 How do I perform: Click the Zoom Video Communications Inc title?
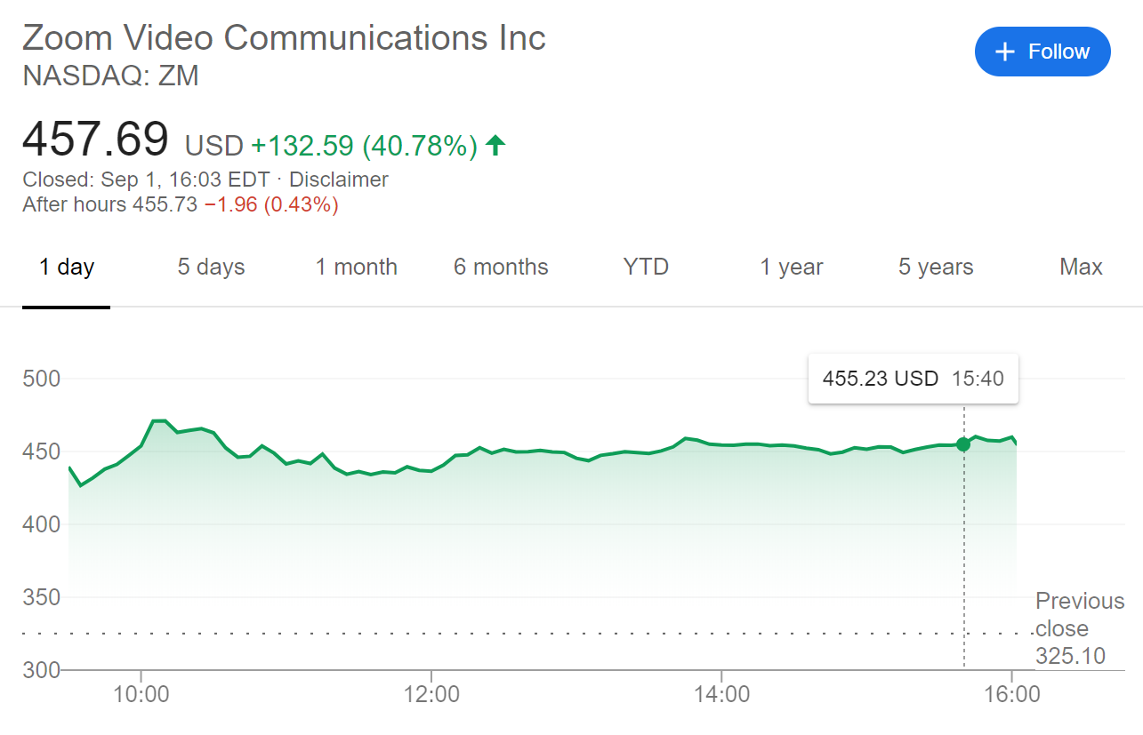(x=283, y=37)
